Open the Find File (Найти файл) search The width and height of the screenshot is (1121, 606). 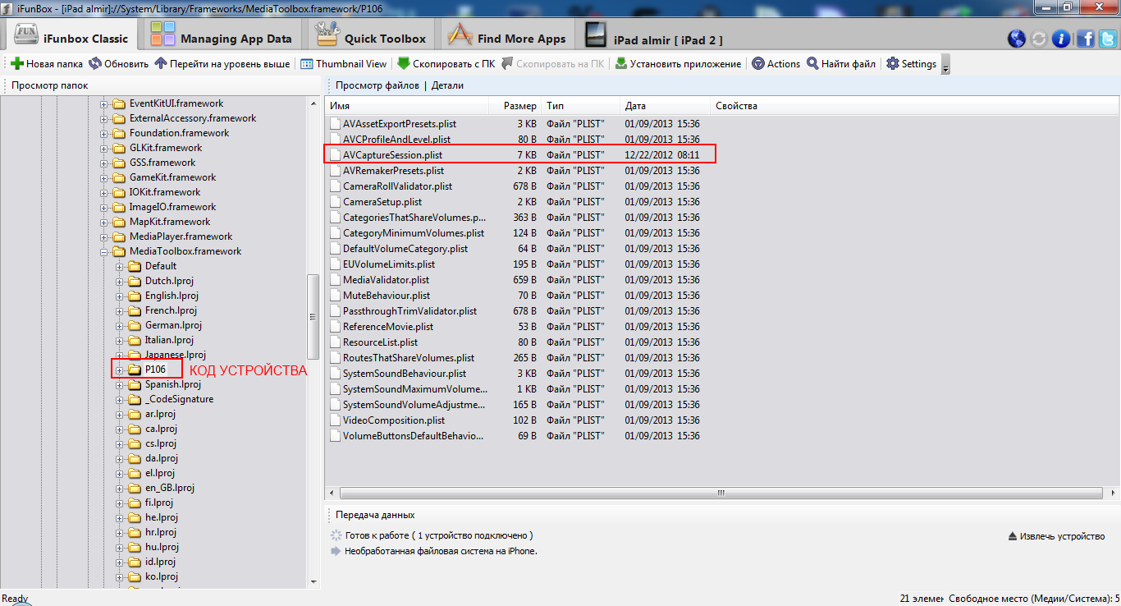tap(812, 64)
